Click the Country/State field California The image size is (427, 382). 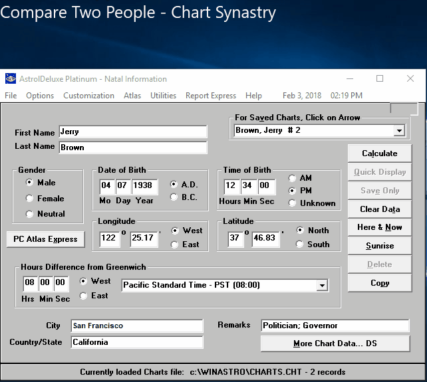[137, 342]
